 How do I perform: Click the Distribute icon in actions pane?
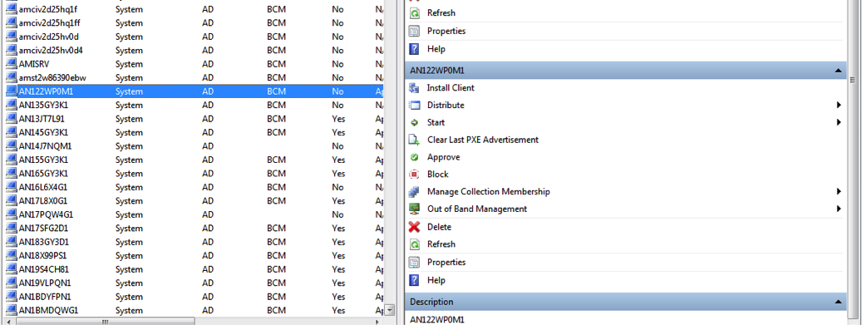click(415, 105)
